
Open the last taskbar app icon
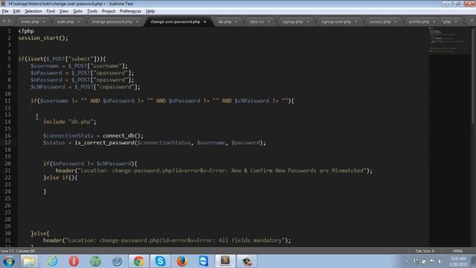coord(246,261)
